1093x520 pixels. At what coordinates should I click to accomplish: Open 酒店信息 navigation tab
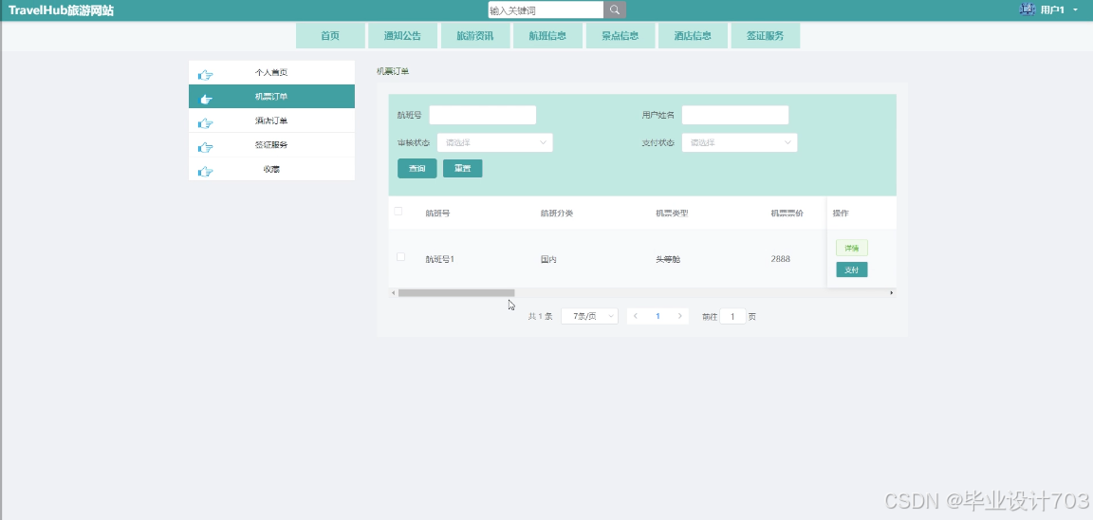pyautogui.click(x=693, y=35)
